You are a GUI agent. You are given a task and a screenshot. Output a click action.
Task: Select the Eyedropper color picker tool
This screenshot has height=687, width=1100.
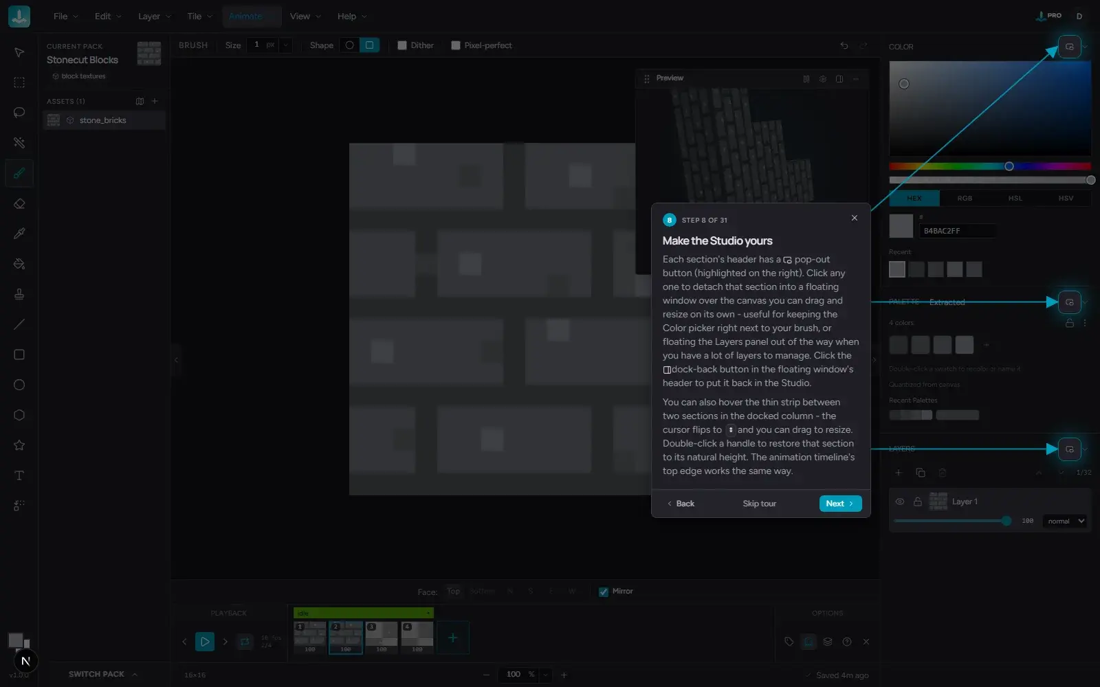click(19, 234)
